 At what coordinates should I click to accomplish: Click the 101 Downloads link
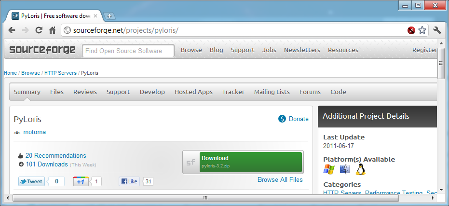[47, 164]
